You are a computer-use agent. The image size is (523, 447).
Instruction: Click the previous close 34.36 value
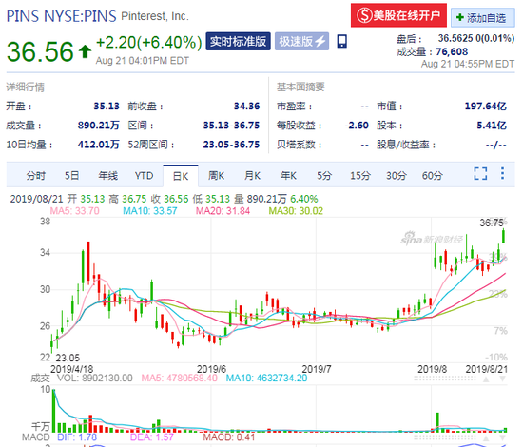pos(246,107)
